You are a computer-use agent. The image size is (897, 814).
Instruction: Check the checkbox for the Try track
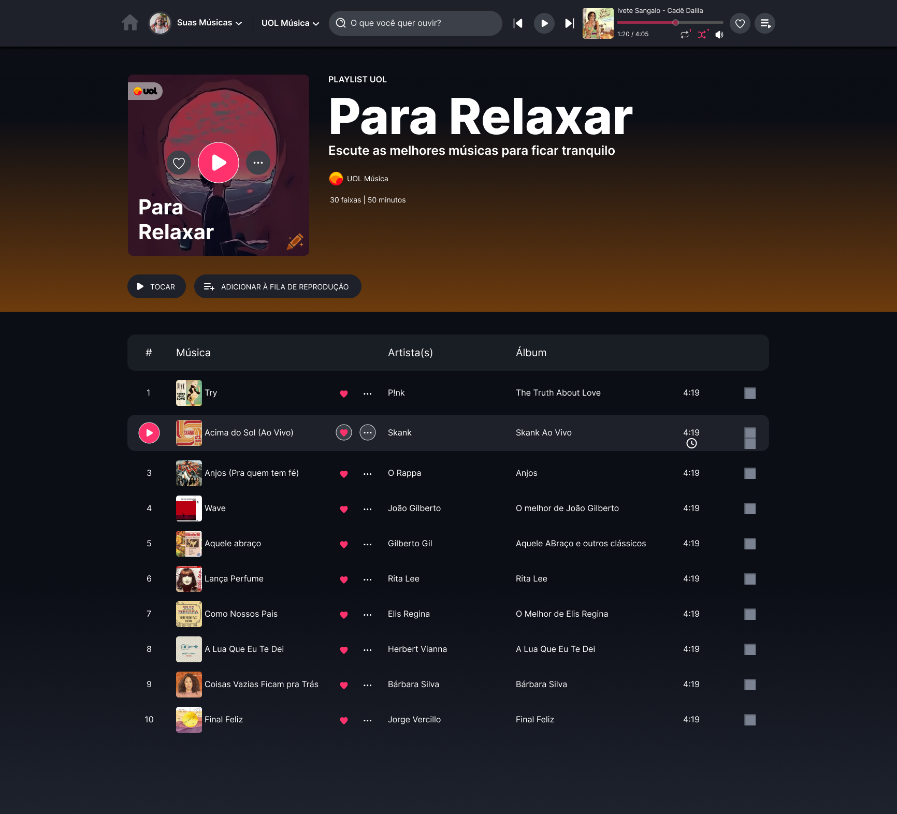tap(749, 393)
